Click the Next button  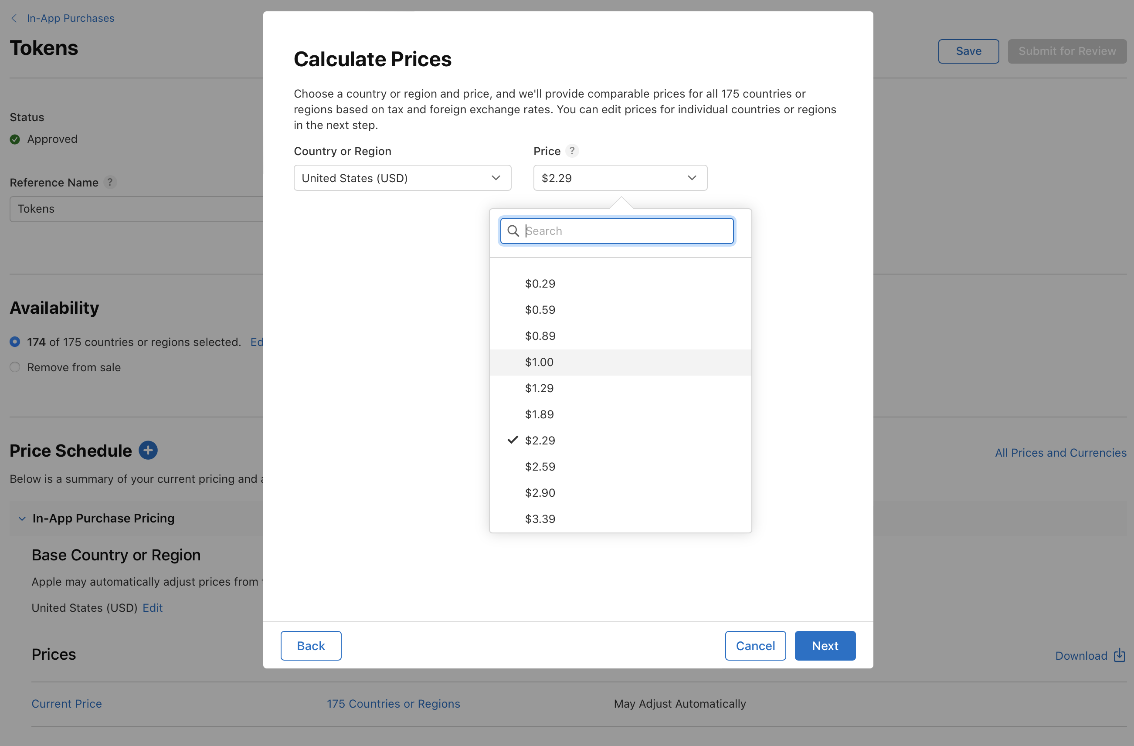(824, 645)
